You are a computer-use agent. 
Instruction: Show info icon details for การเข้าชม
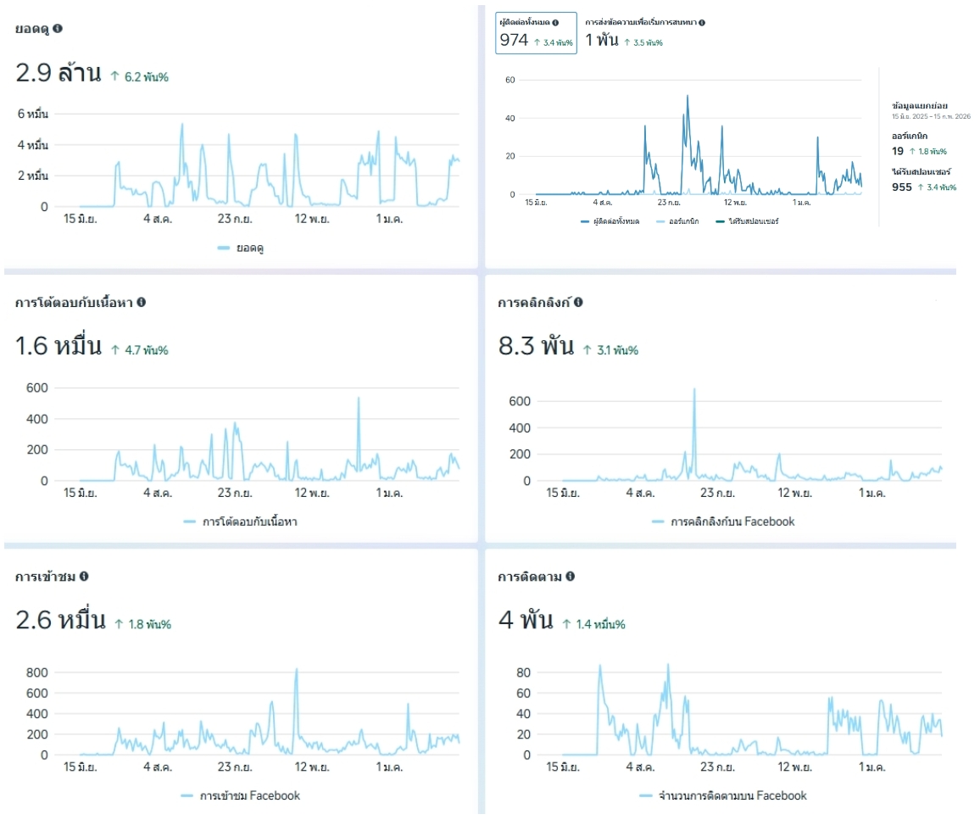(84, 577)
